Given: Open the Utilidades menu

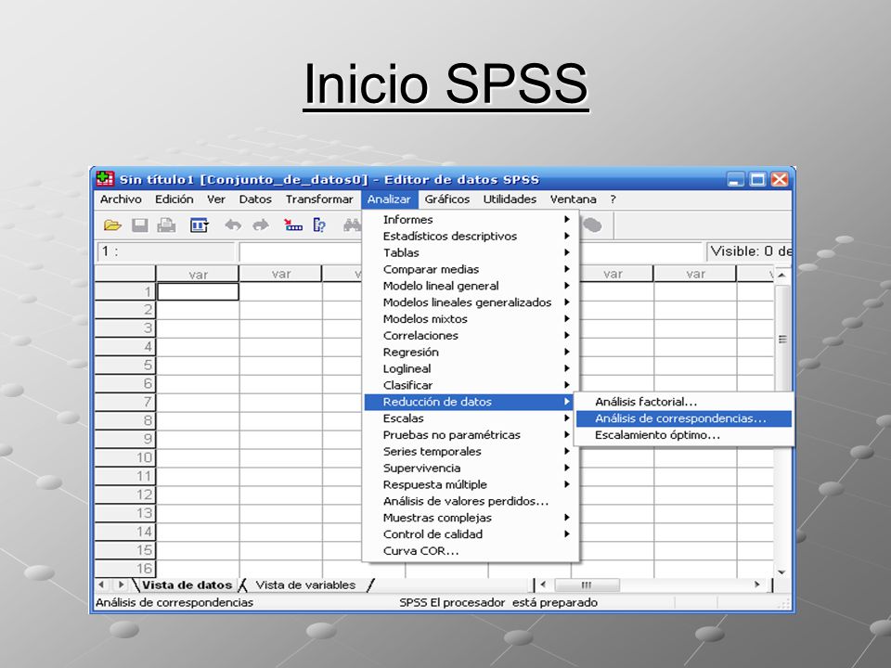Looking at the screenshot, I should [x=510, y=199].
